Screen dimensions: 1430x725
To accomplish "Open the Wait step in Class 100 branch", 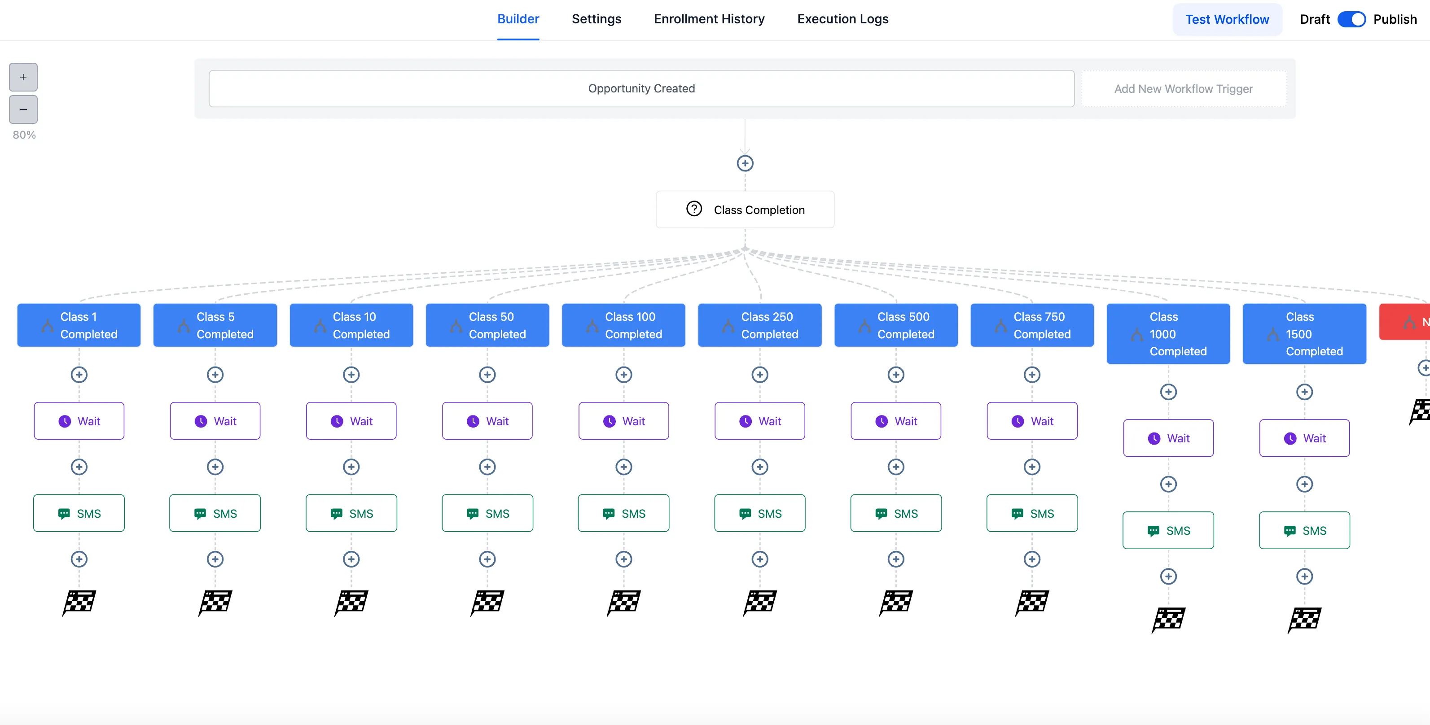I will click(x=623, y=421).
